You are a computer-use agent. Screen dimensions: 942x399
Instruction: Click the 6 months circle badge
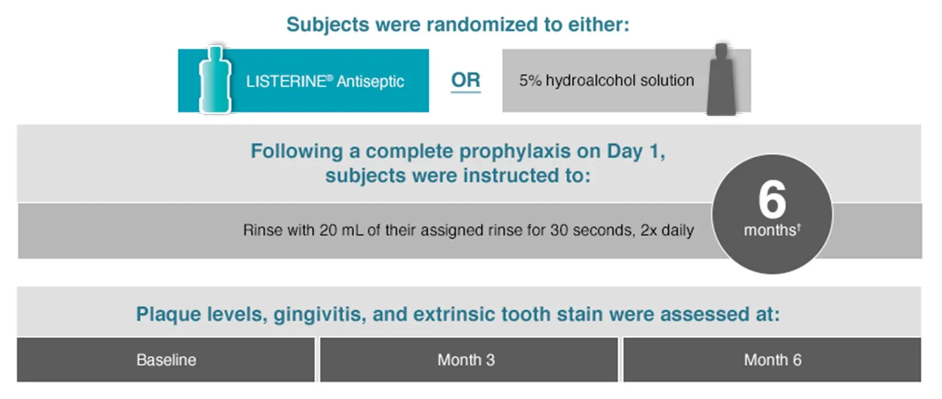pyautogui.click(x=772, y=214)
